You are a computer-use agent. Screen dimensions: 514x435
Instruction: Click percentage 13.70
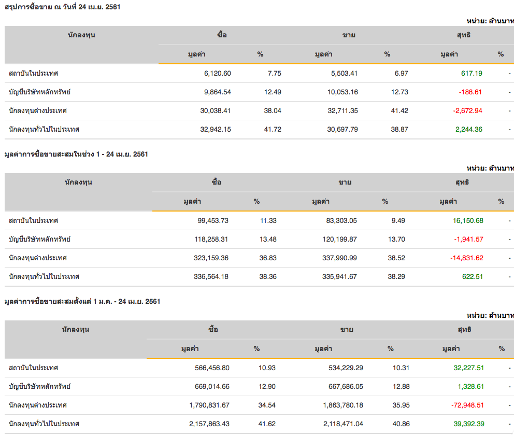point(396,240)
